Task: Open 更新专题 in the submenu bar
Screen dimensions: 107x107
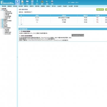Action: 37,6
